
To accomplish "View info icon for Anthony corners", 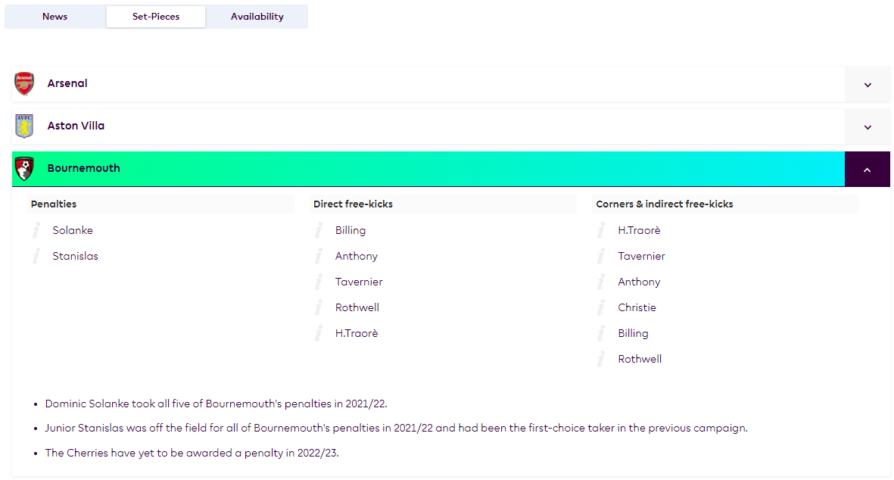I will pos(602,282).
